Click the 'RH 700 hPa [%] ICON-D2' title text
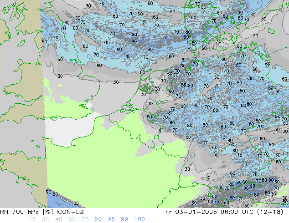 [x=42, y=212]
